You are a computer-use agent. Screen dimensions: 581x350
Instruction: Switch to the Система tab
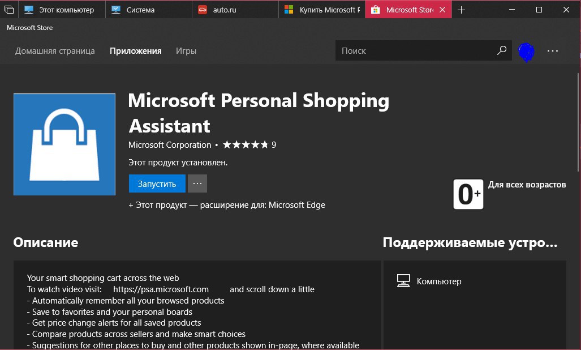149,10
